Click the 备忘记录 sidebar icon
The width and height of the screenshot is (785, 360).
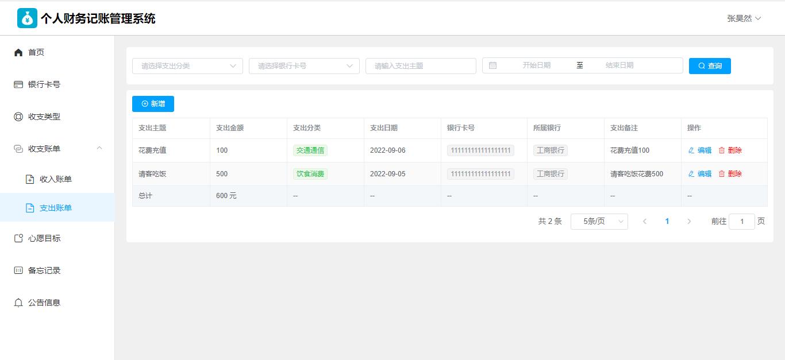point(18,270)
